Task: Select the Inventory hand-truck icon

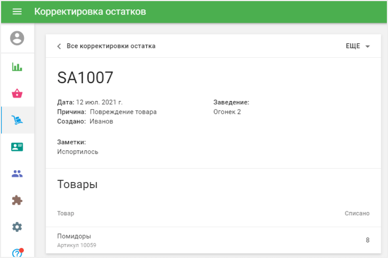Action: [x=17, y=120]
